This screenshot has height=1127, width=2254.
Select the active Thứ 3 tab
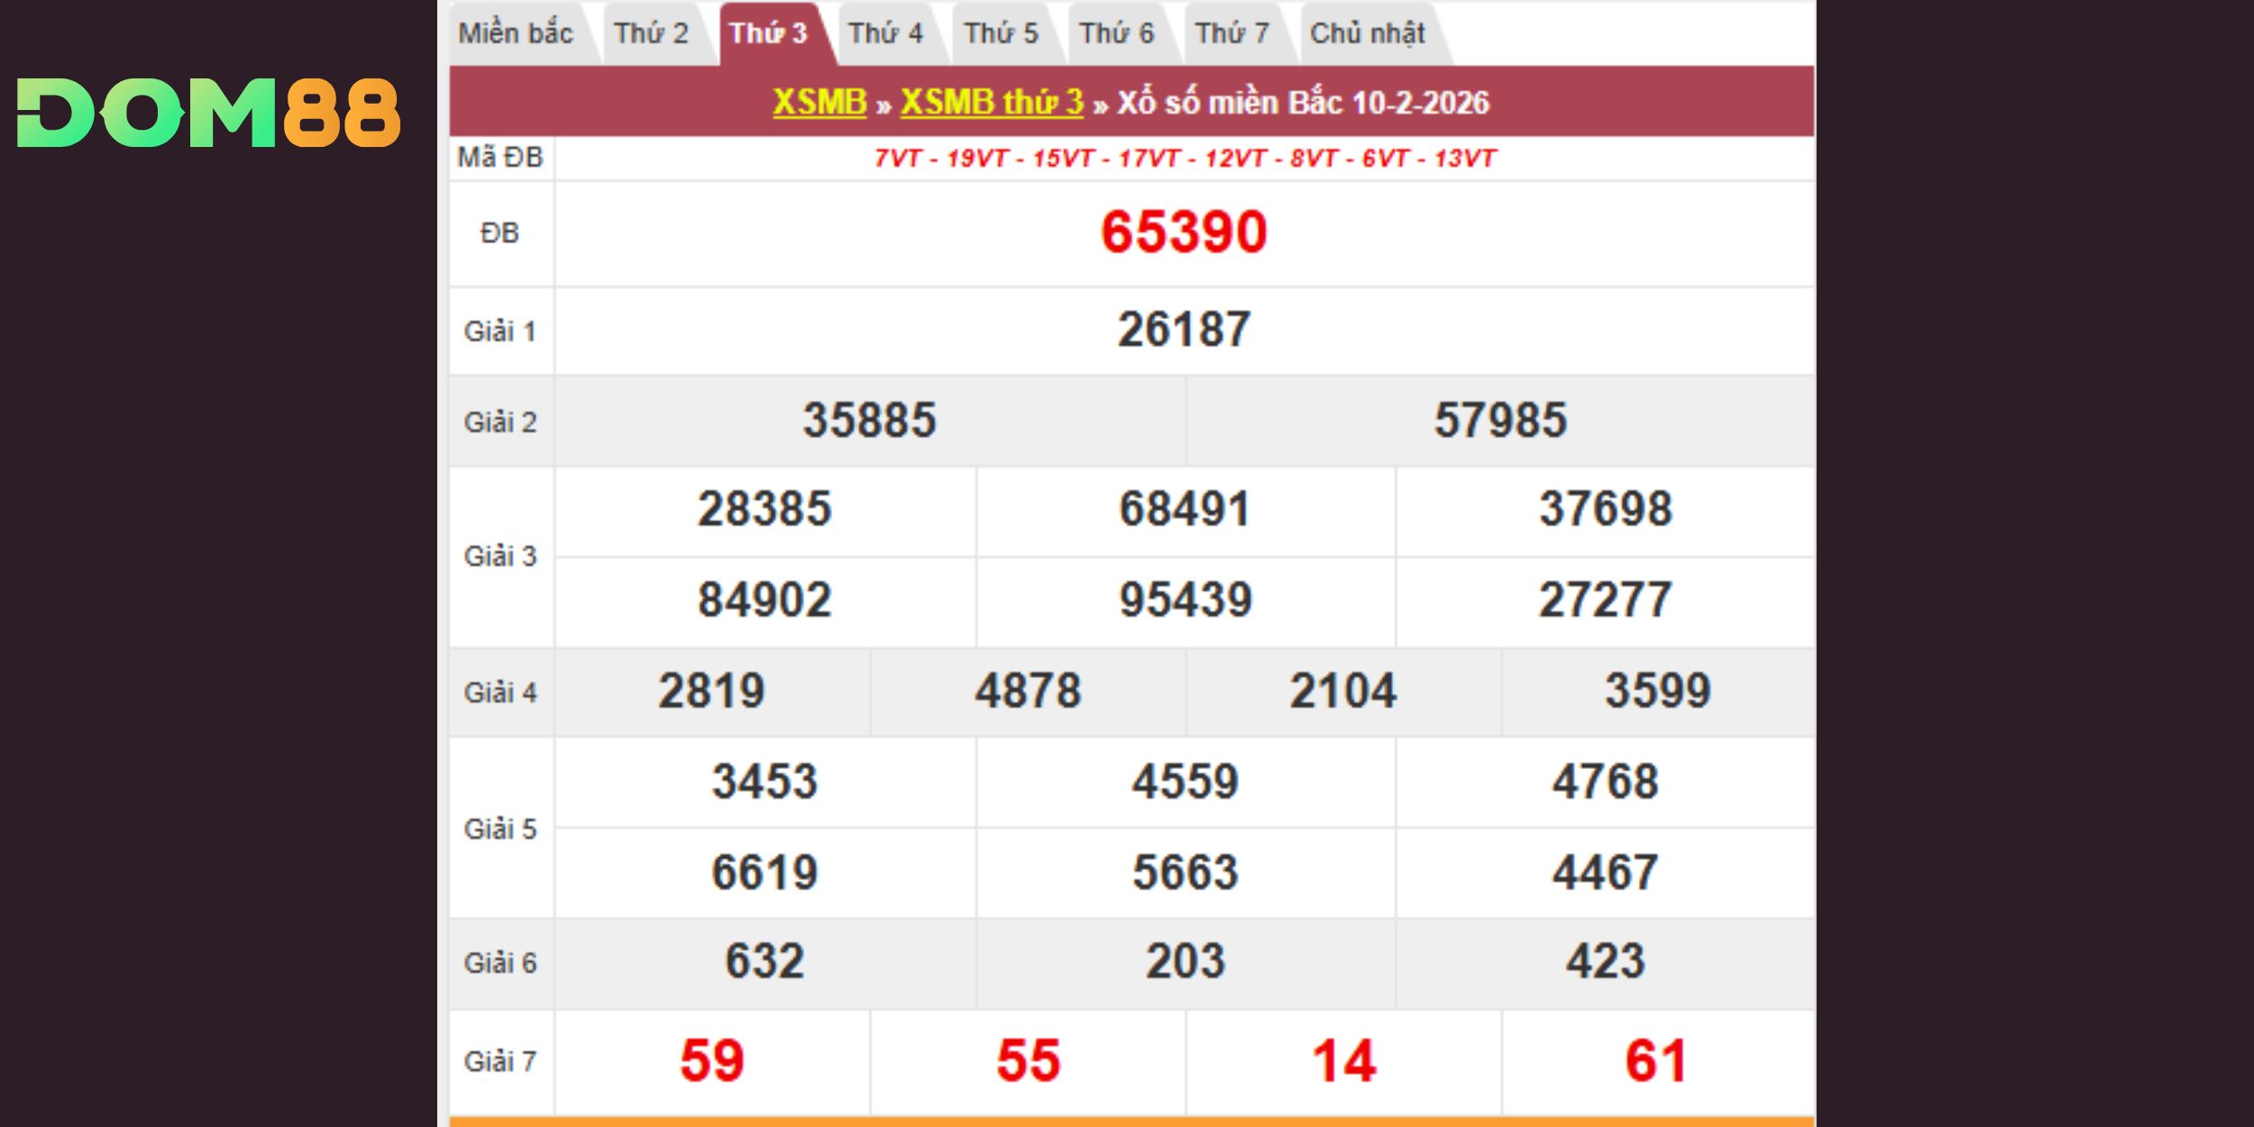[768, 34]
